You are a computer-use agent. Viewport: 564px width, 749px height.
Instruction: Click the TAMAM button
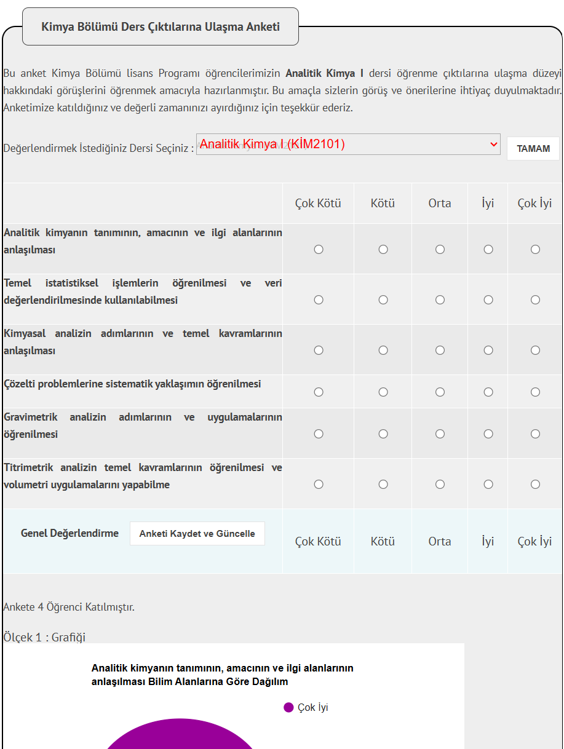click(x=533, y=149)
